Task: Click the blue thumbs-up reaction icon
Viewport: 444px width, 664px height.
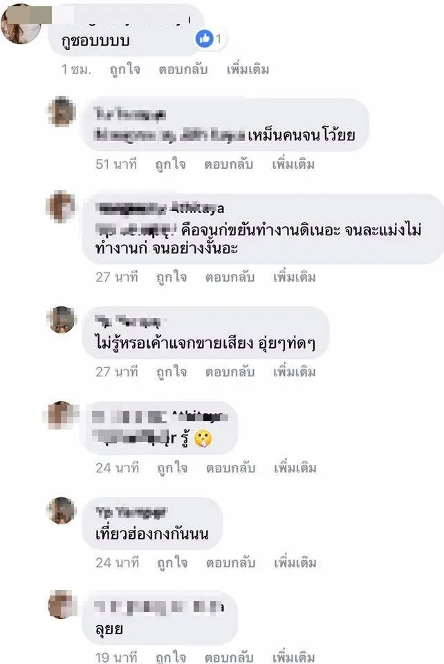Action: [x=205, y=39]
